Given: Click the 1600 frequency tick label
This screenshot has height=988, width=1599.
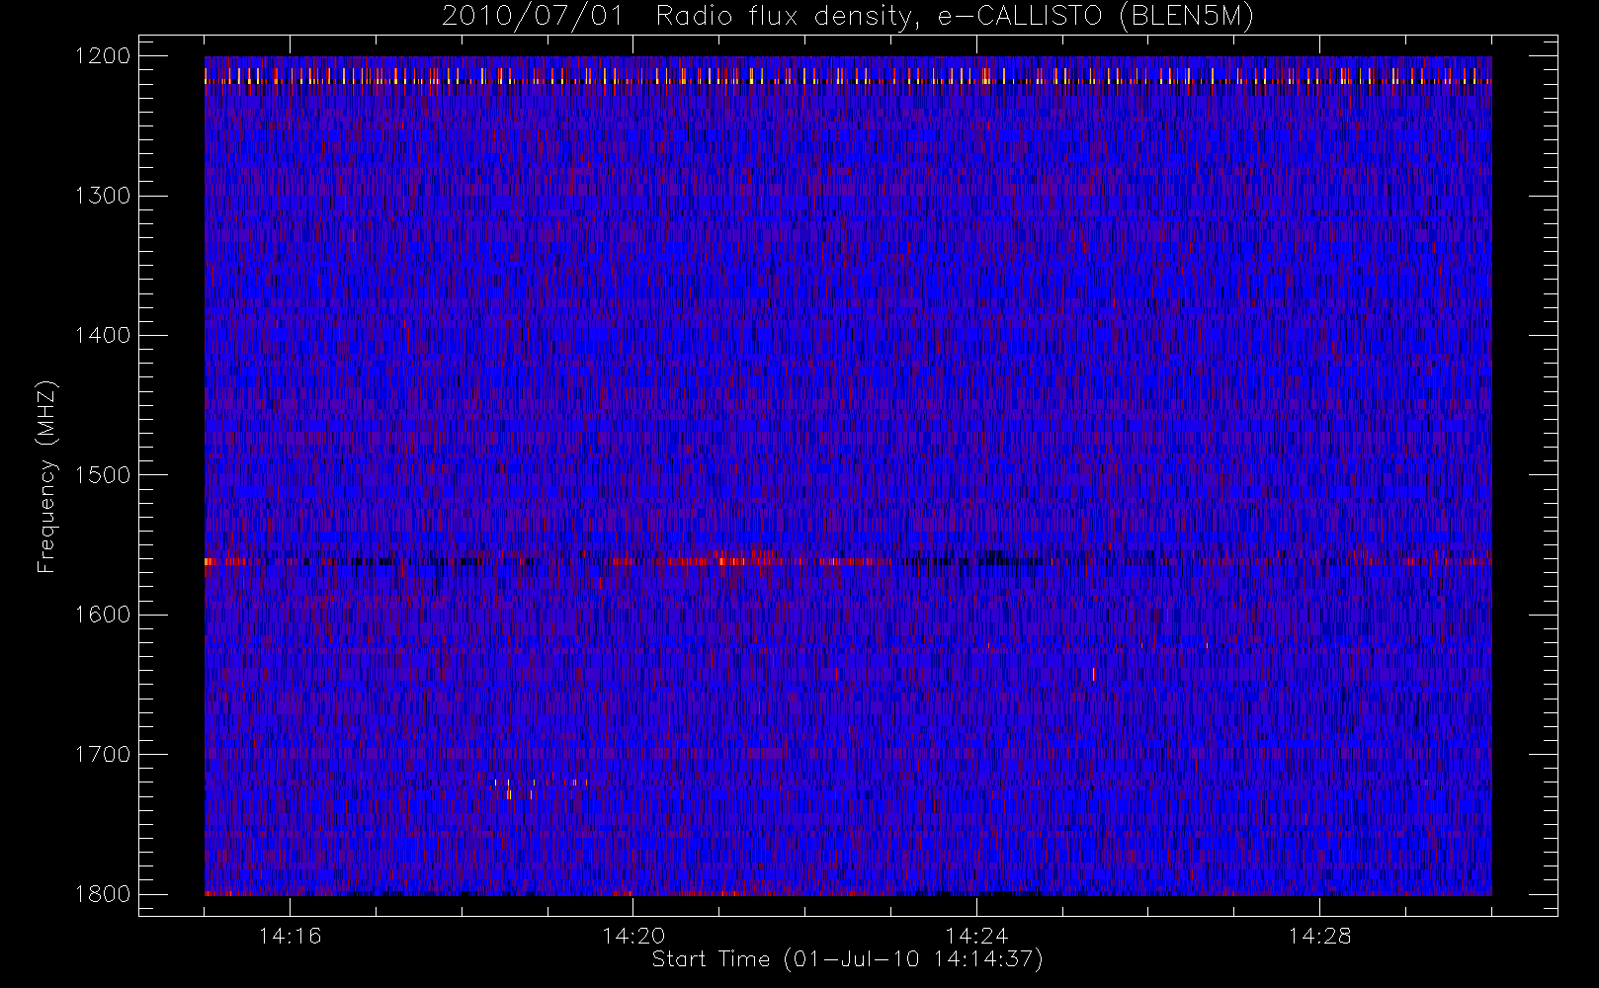Looking at the screenshot, I should [103, 615].
